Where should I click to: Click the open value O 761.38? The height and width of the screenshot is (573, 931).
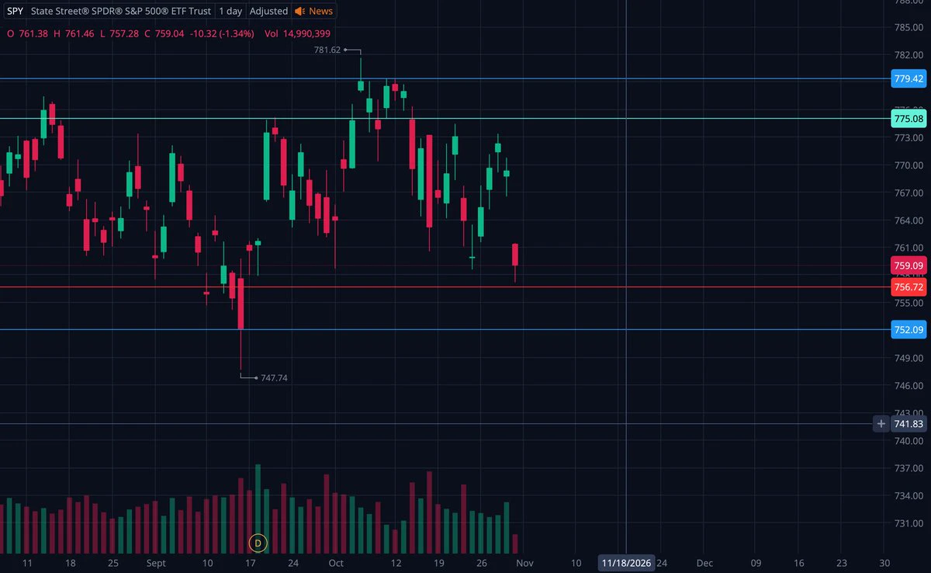pyautogui.click(x=26, y=33)
